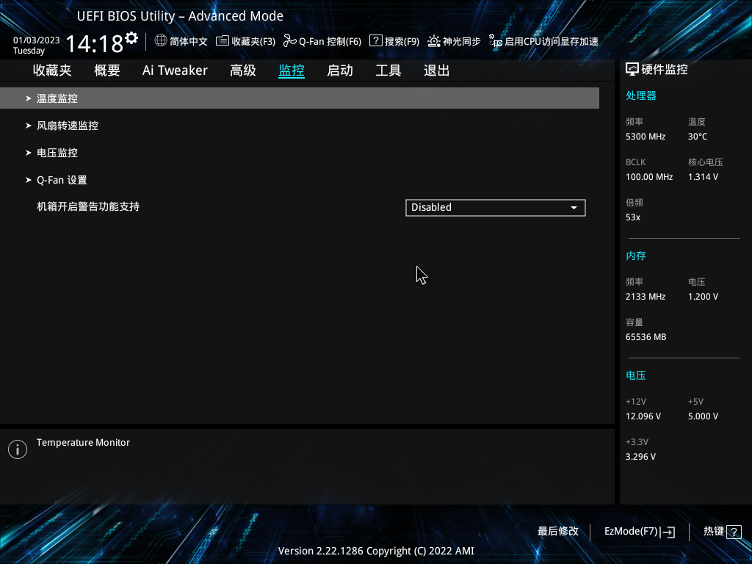The image size is (752, 564).
Task: Switch to EzMode(F7)
Action: pos(640,532)
